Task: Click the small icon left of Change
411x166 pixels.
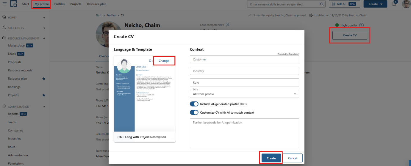Action: (150, 61)
